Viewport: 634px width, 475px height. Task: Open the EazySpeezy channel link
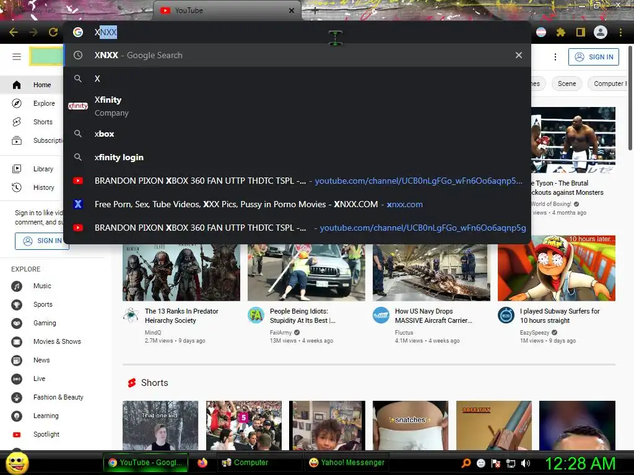534,333
